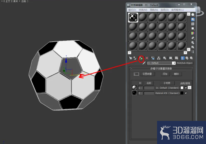The height and width of the screenshot is (144, 206).
Task: Click the Put to Library icon
Action: [x=165, y=58]
